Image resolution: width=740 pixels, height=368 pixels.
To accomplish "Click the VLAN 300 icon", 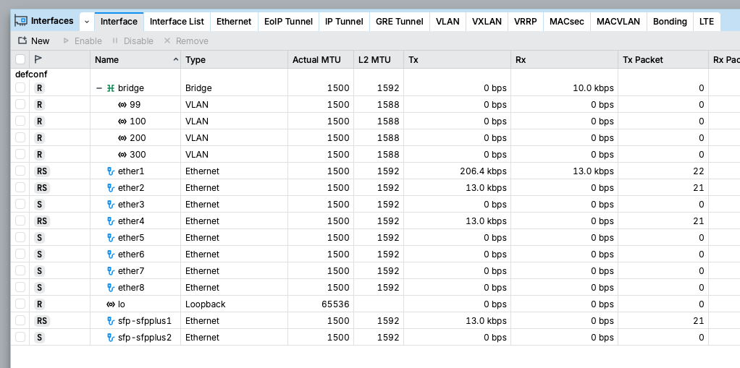I will point(122,155).
